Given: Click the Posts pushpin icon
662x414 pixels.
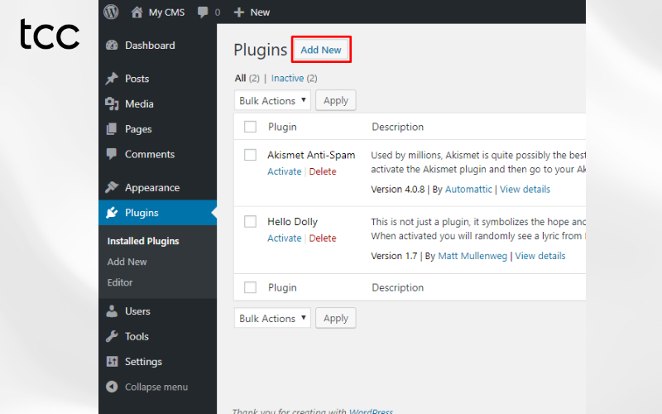Looking at the screenshot, I should [112, 79].
